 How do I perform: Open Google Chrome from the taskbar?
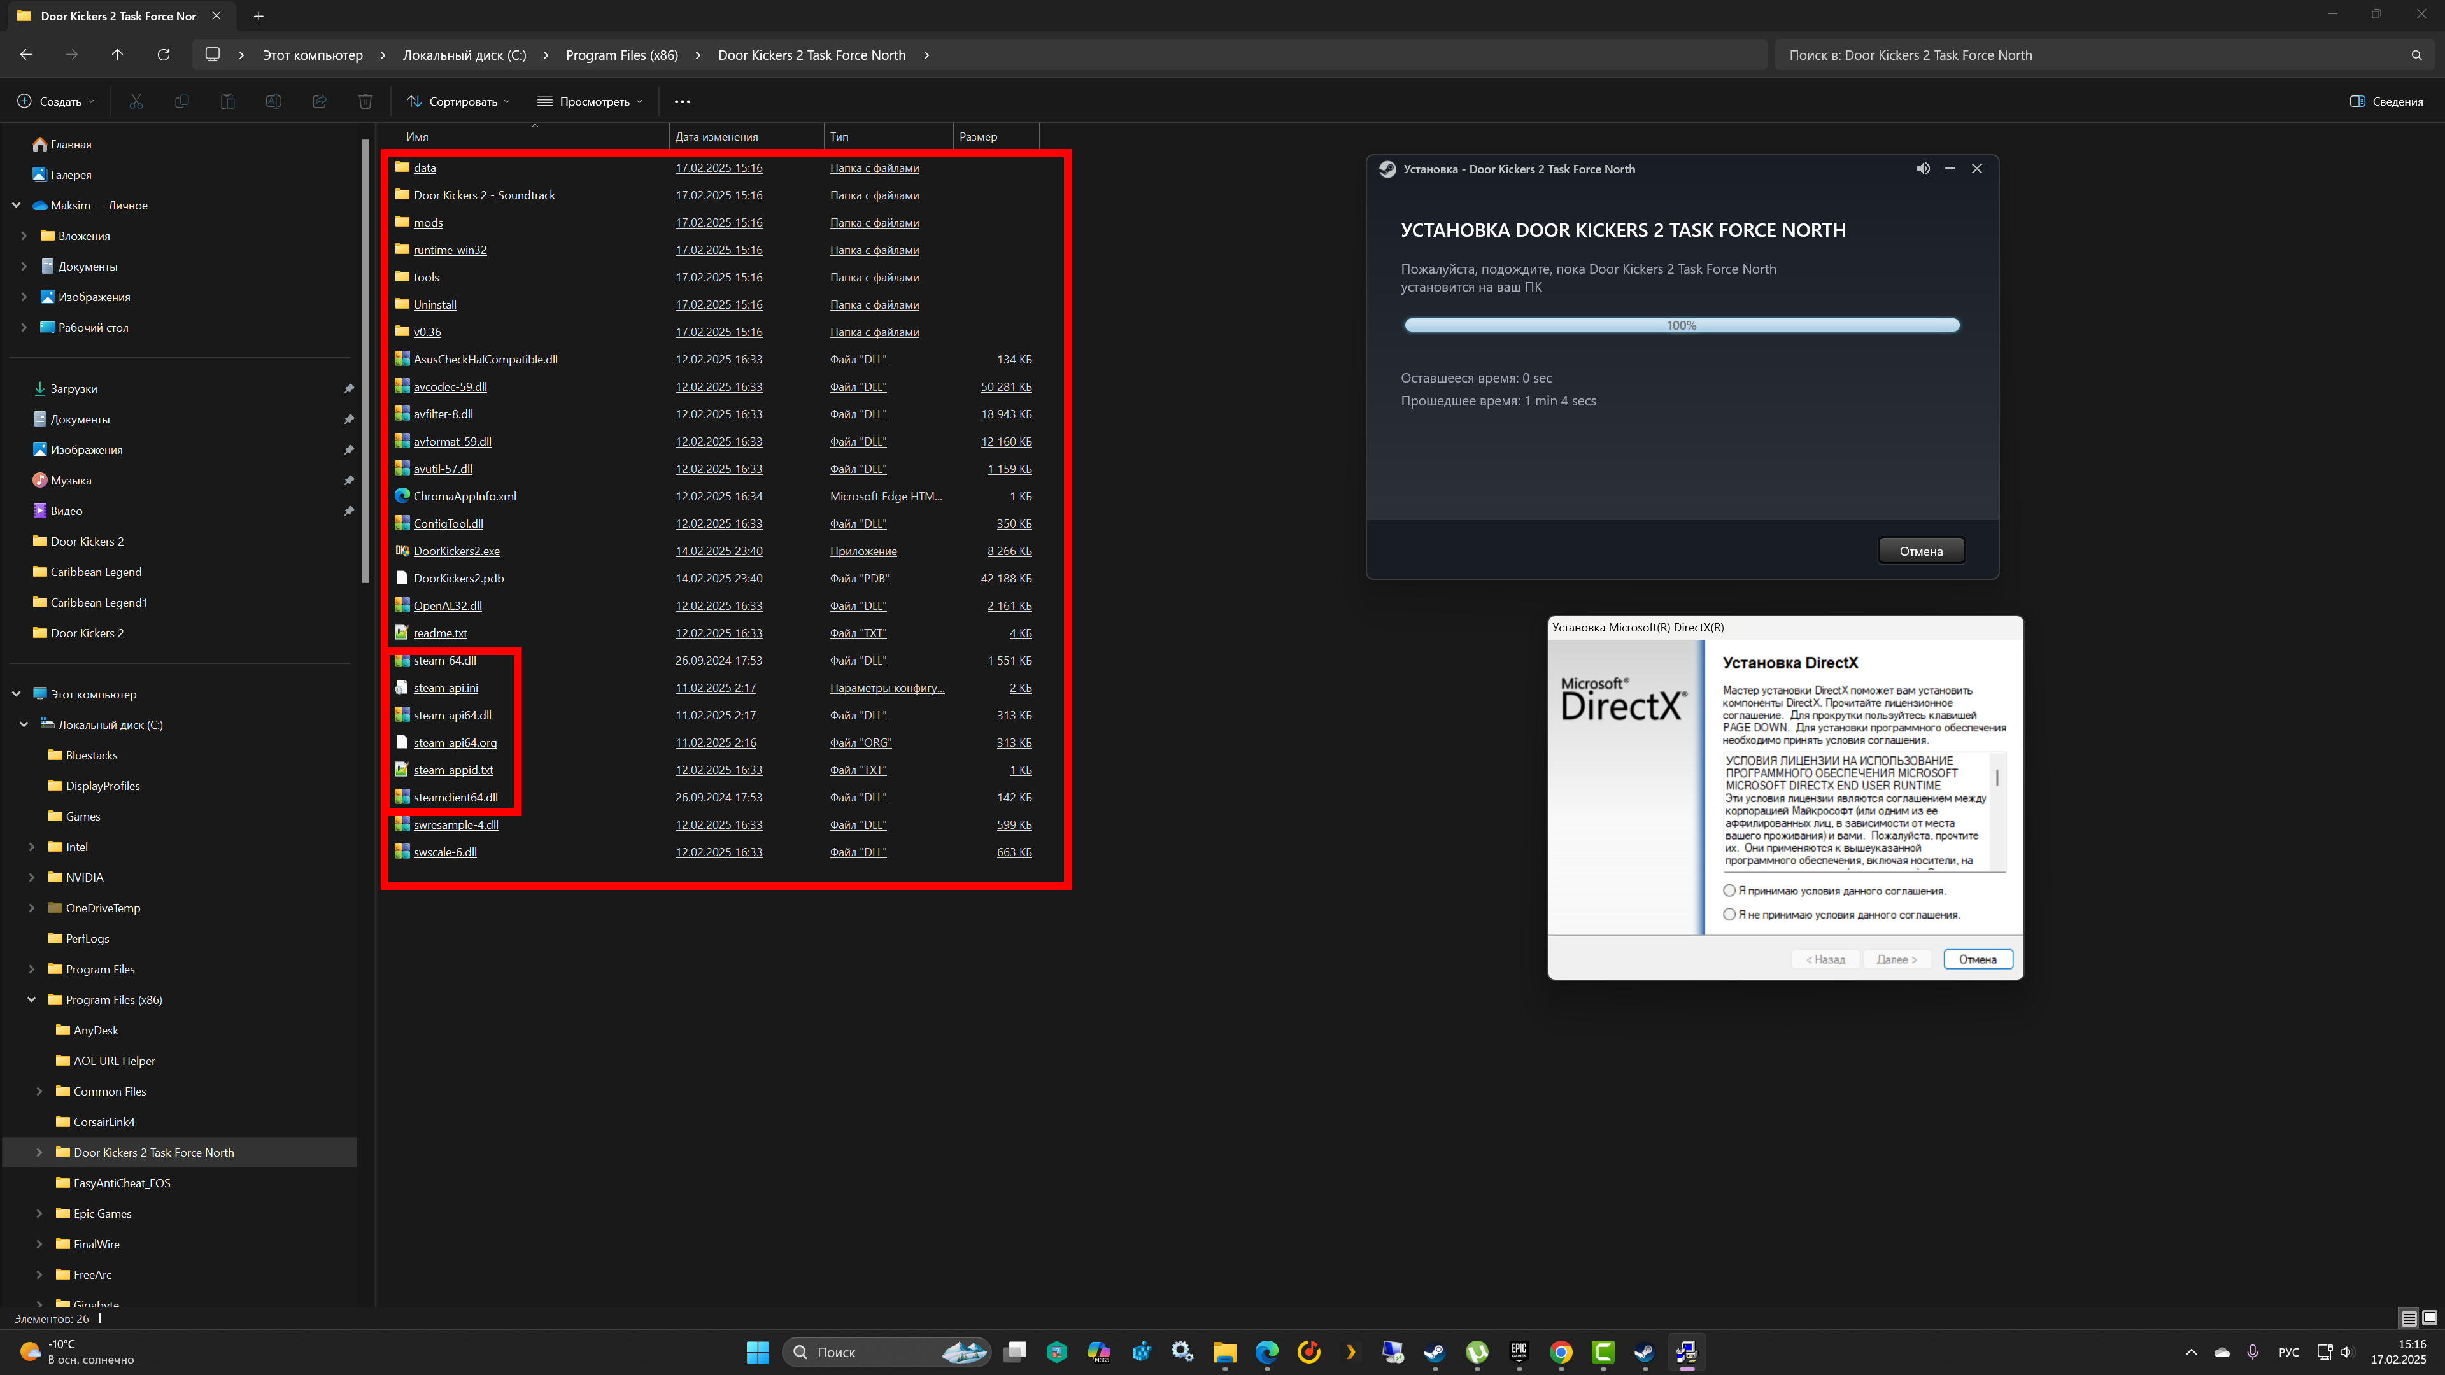[1561, 1352]
